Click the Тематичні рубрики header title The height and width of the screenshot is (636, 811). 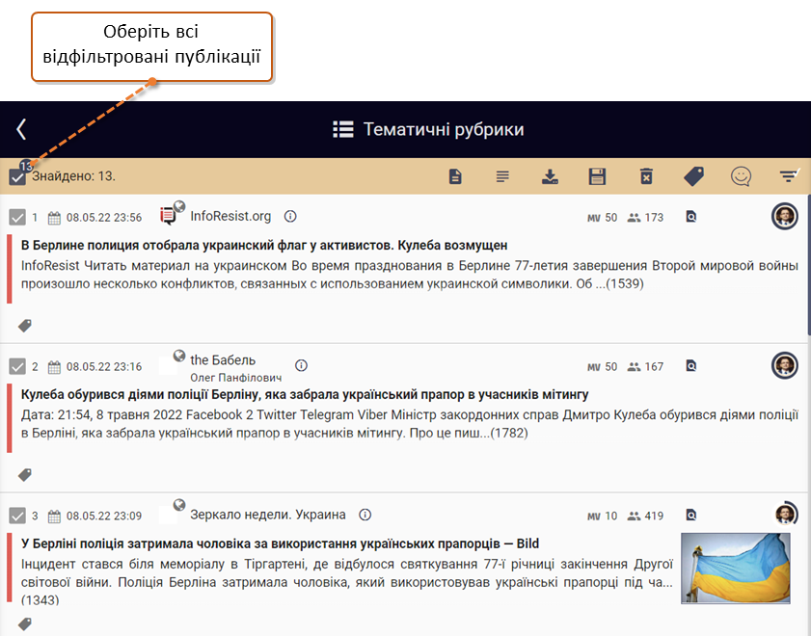pyautogui.click(x=444, y=129)
